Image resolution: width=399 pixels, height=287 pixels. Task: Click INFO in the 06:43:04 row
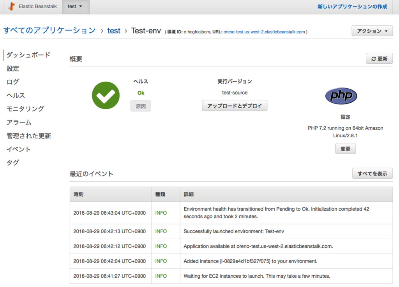click(161, 213)
